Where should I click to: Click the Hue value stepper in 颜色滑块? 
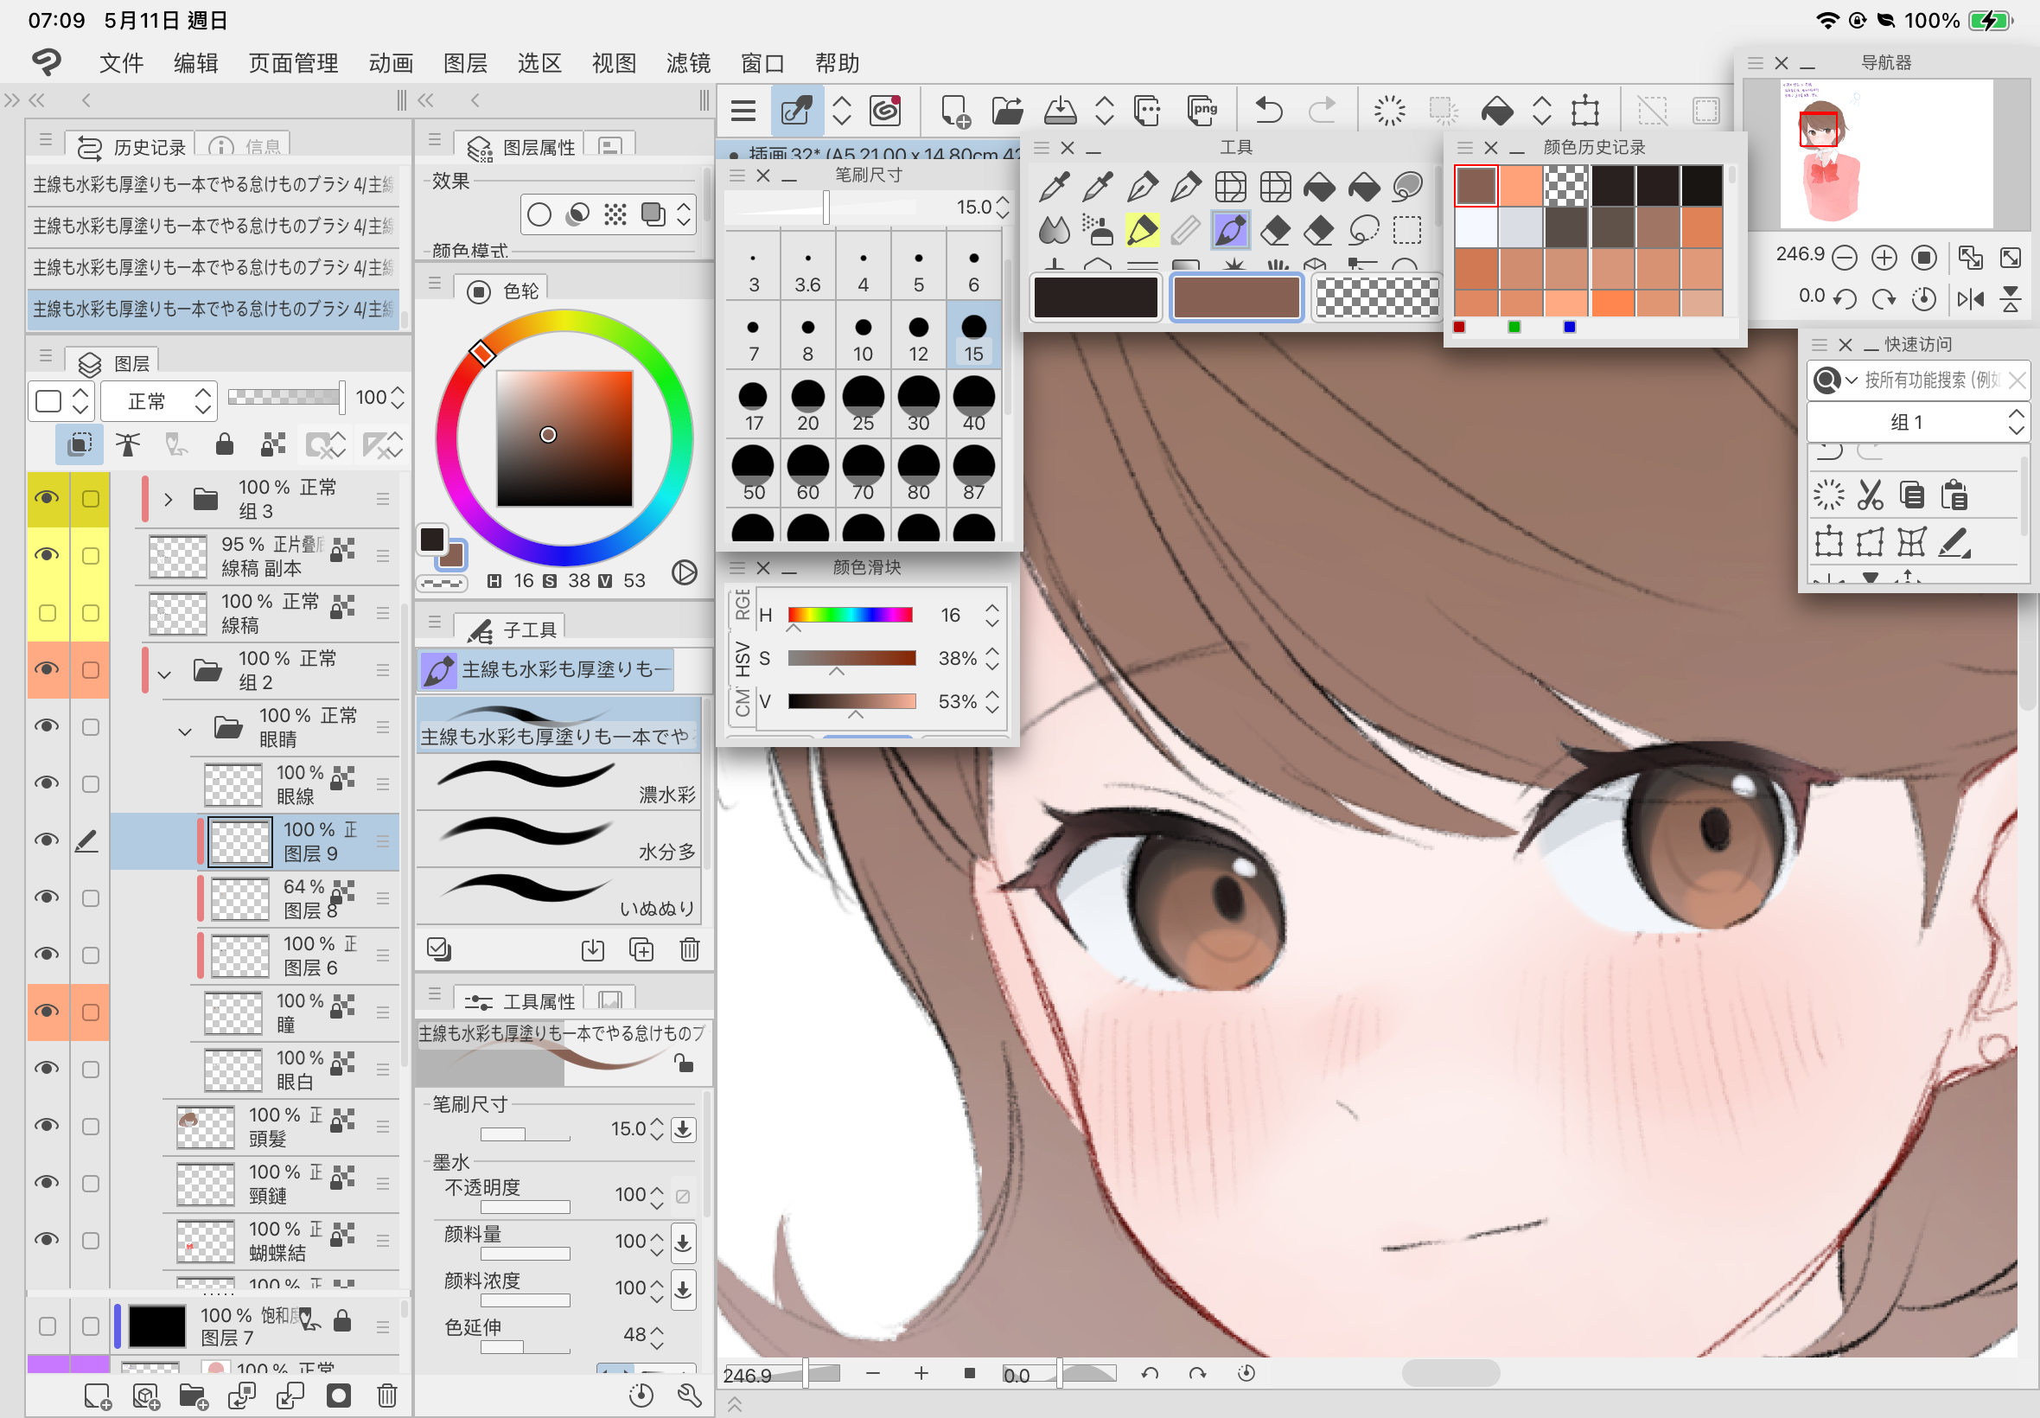tap(992, 615)
